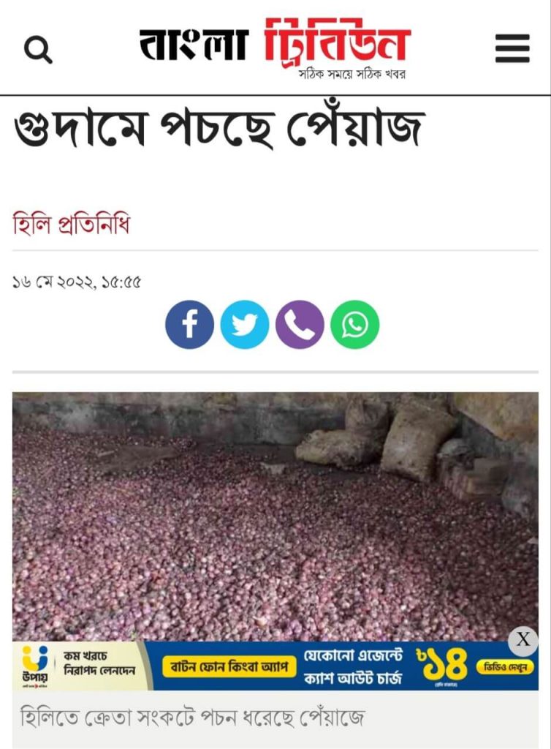Open the onion warehouse photo

(x=275, y=516)
